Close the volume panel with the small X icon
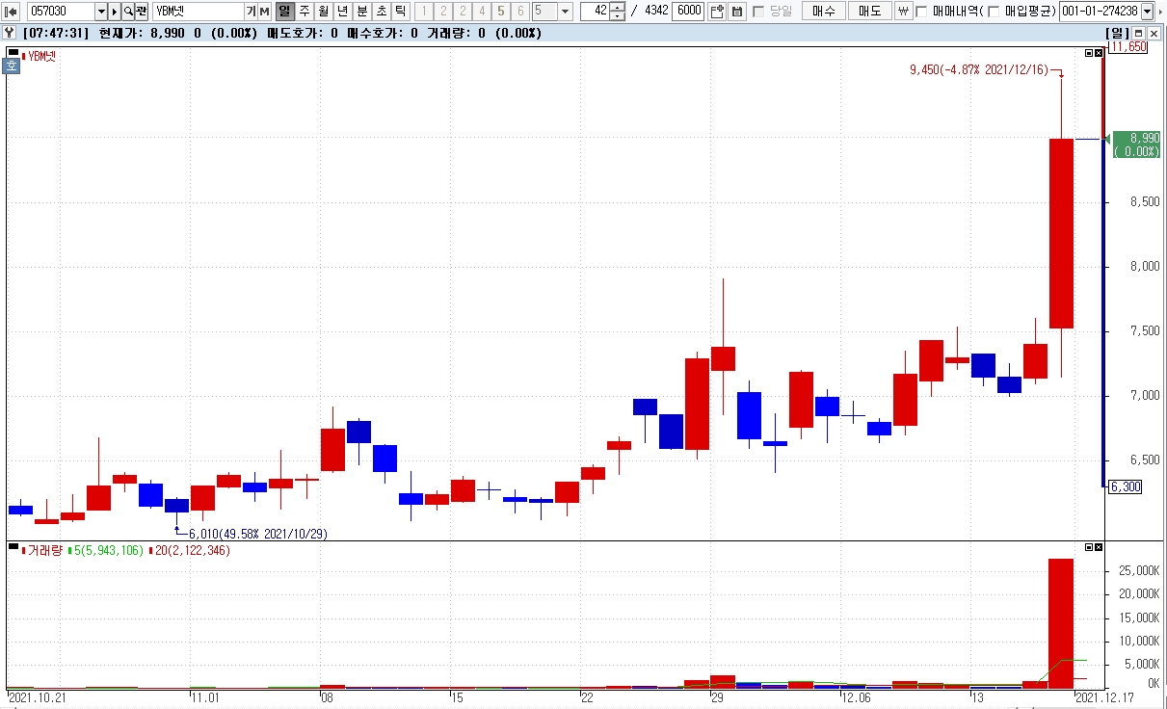Viewport: 1167px width, 709px height. pyautogui.click(x=1100, y=547)
